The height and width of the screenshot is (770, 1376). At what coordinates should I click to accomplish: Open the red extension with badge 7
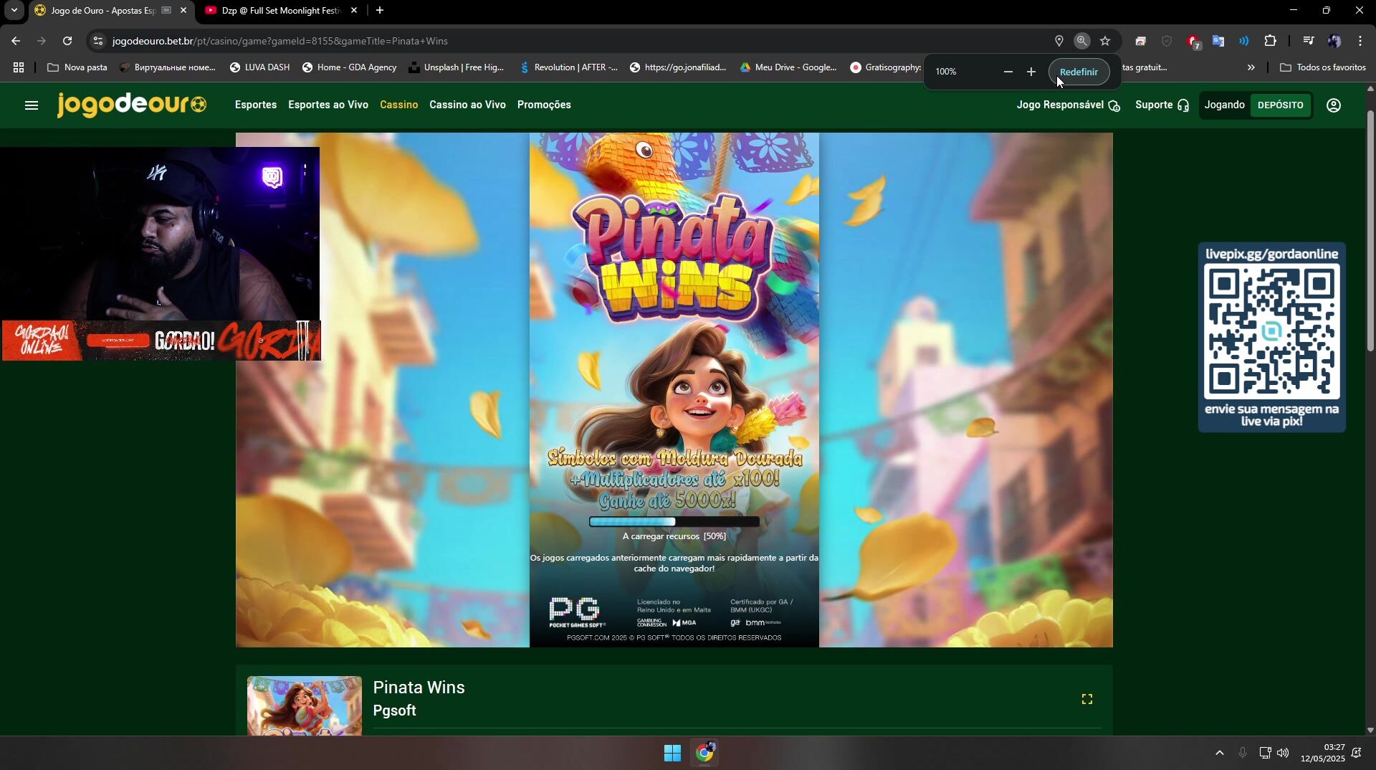1193,42
